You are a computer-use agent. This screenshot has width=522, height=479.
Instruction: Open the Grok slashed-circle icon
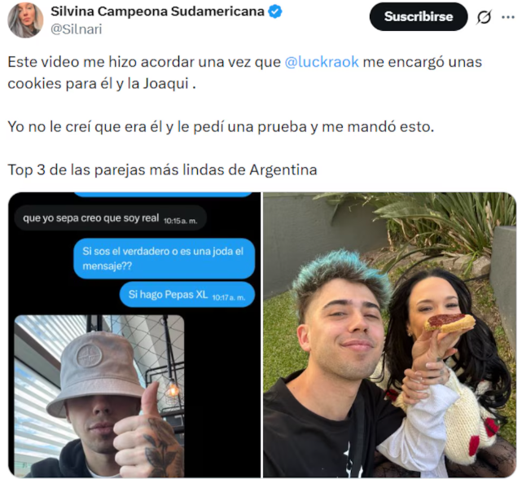[484, 17]
